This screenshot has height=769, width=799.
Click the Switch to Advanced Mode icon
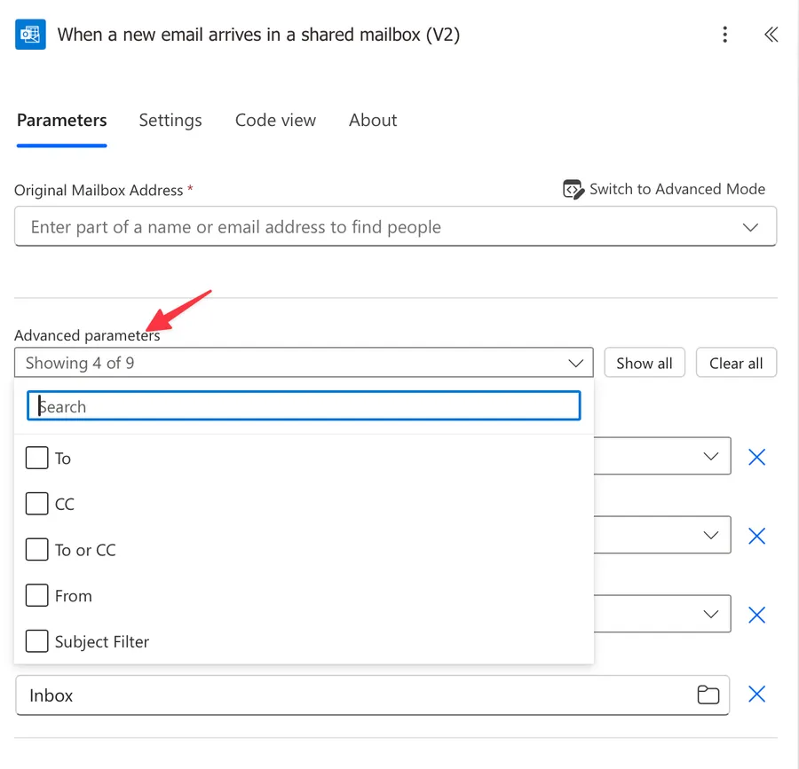pos(573,189)
